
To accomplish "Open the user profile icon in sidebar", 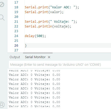I will pyautogui.click(x=2, y=105).
